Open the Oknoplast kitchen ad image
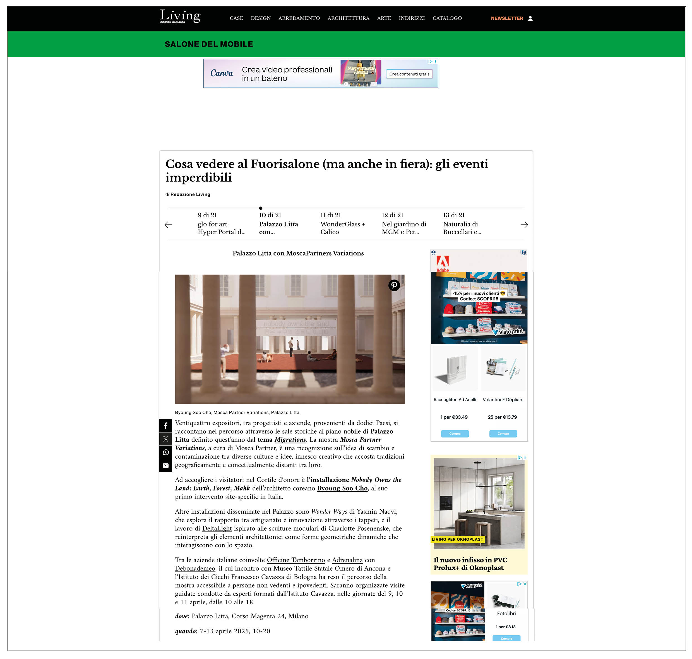 [479, 503]
